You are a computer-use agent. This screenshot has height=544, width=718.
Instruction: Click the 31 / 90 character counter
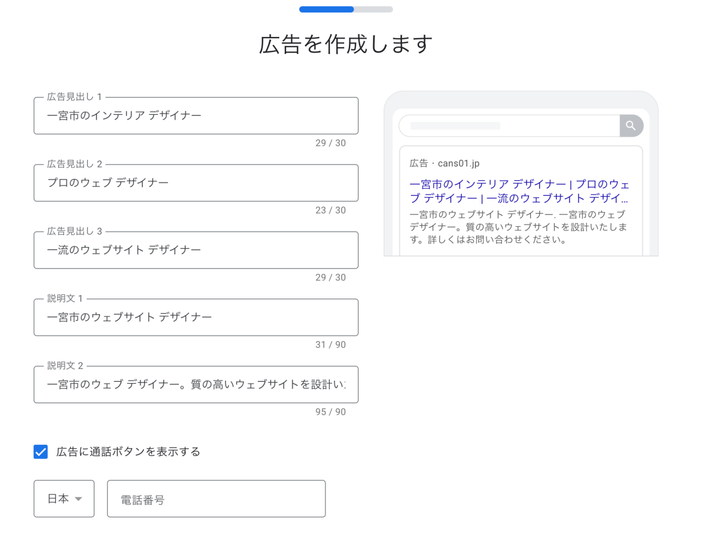(x=330, y=345)
